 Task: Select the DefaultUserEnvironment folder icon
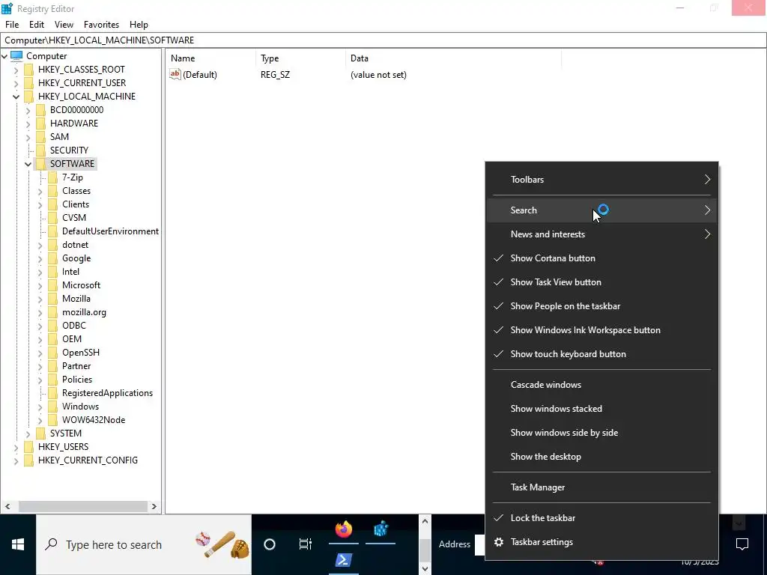[x=53, y=231]
